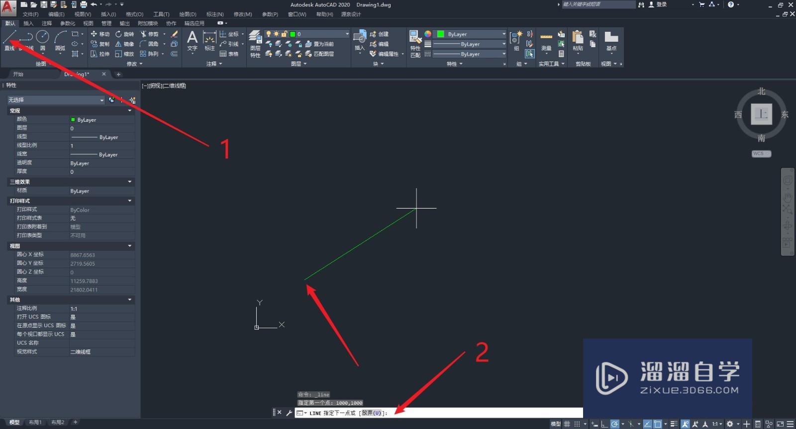Image resolution: width=796 pixels, height=429 pixels.
Task: Click the Undo arrow in quick access toolbar
Action: tap(94, 4)
